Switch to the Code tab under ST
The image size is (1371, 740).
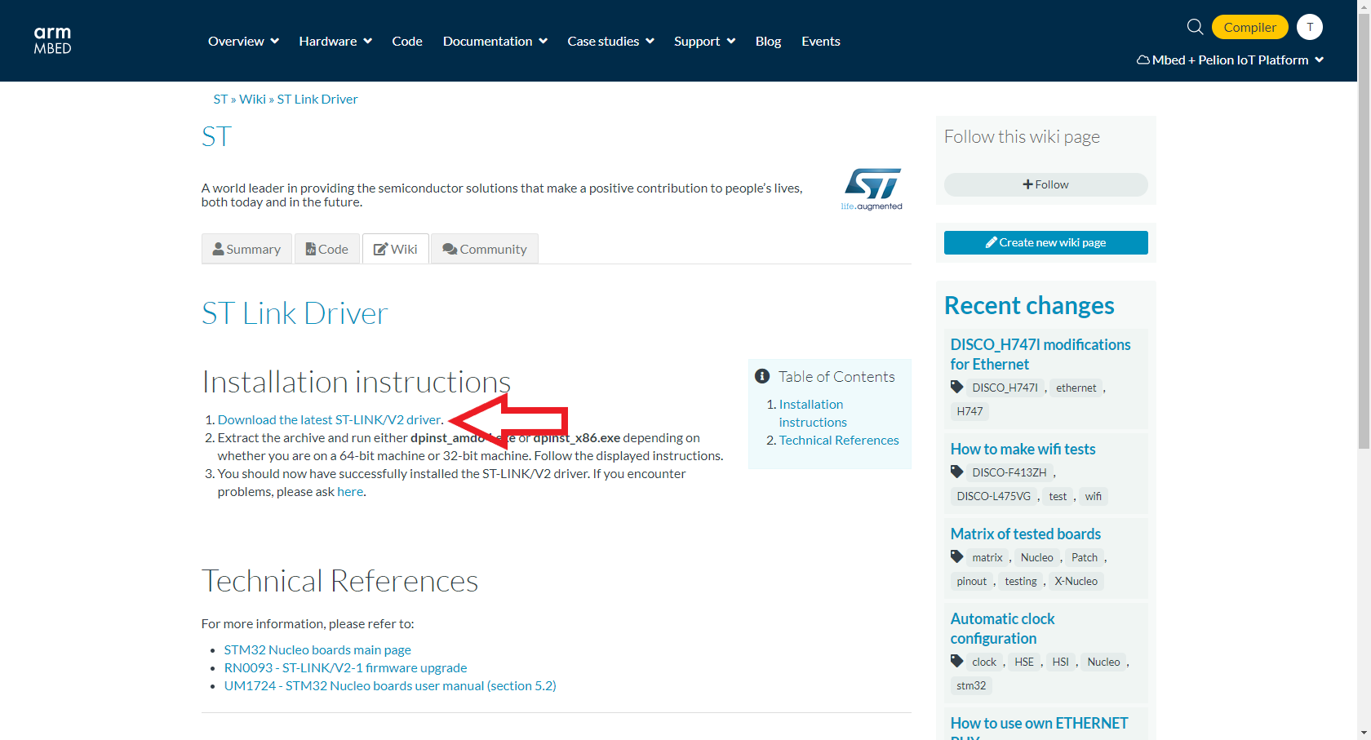[x=326, y=249]
